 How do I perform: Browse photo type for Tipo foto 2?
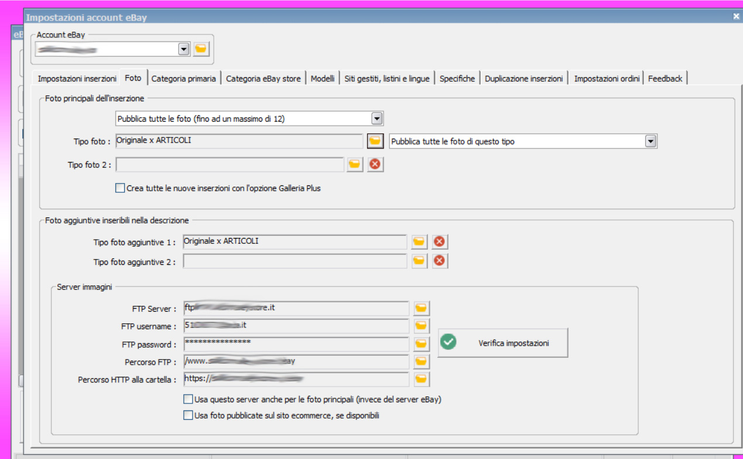[x=354, y=165]
